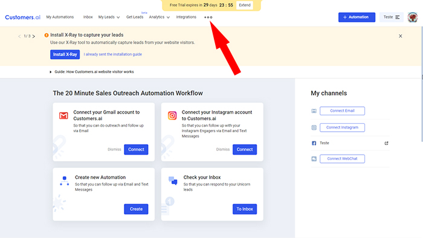
Task: Connect the Instagram account card
Action: tap(245, 150)
